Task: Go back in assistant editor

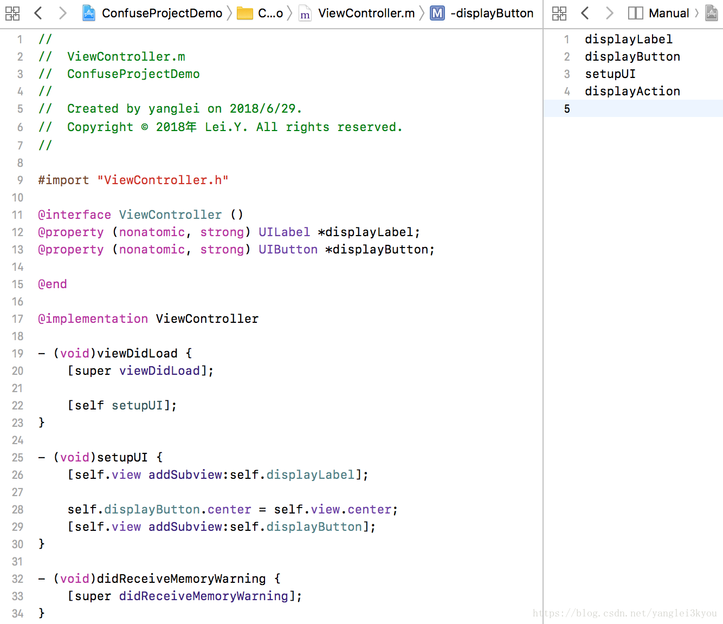Action: tap(585, 13)
